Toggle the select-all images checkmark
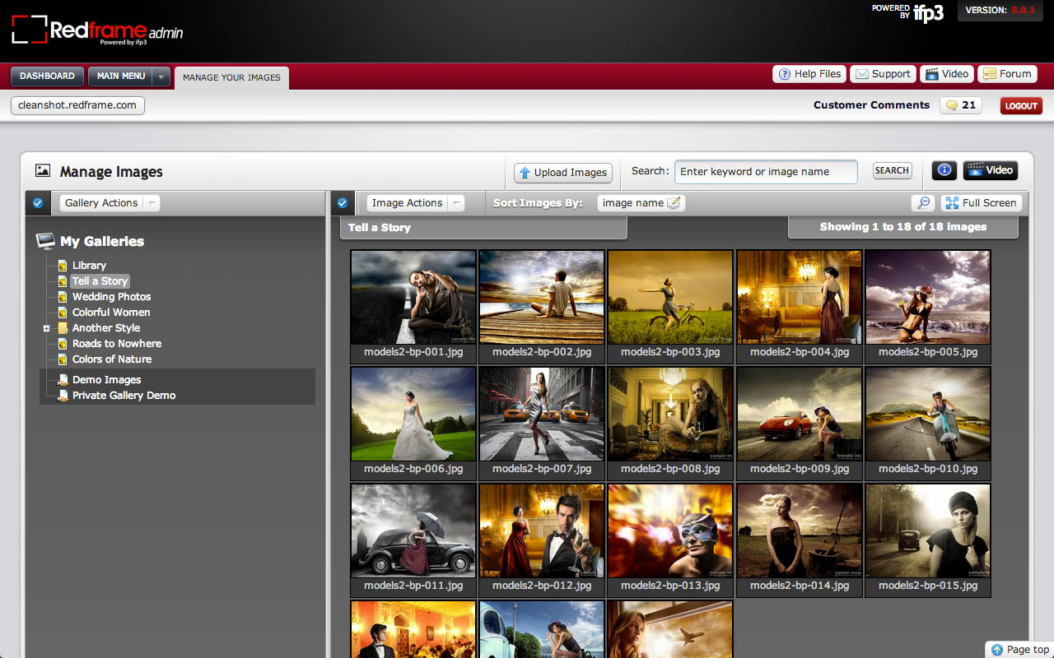The image size is (1054, 658). pyautogui.click(x=343, y=203)
